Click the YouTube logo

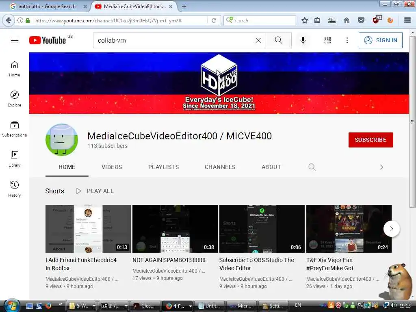tap(48, 40)
